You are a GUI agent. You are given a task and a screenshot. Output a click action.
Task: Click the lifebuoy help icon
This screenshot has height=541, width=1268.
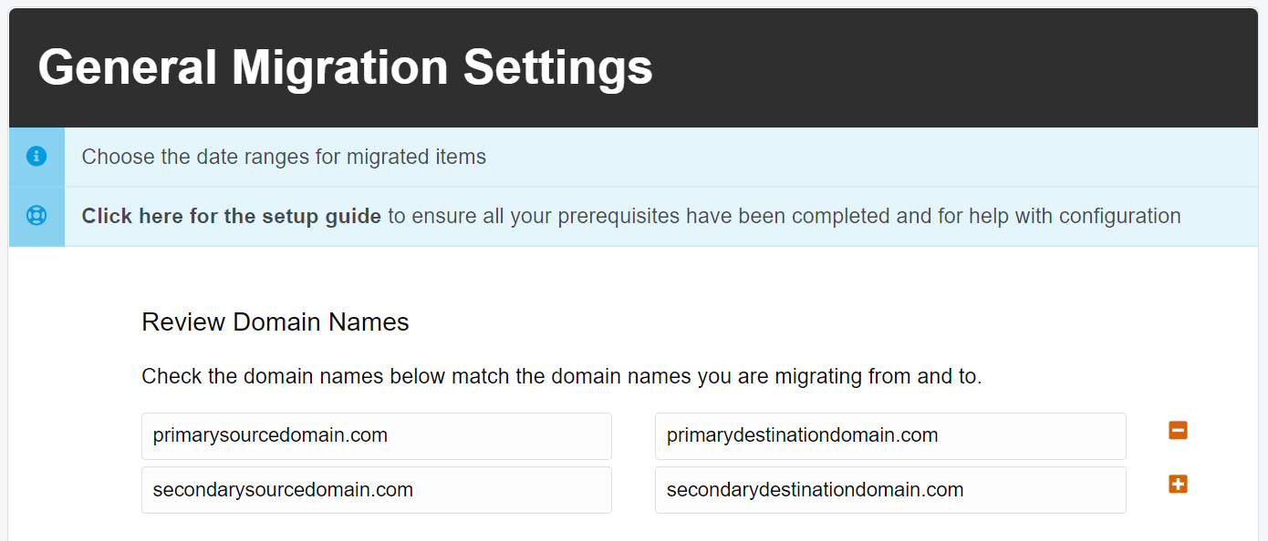tap(36, 216)
